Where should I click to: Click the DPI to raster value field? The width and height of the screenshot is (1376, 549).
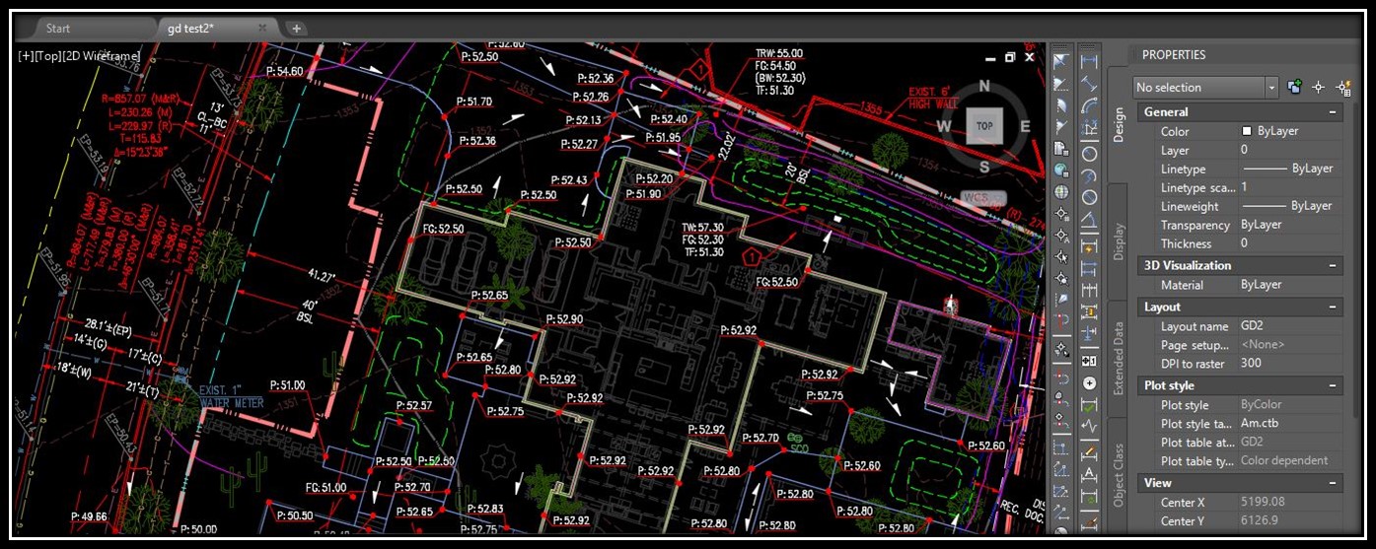1290,364
